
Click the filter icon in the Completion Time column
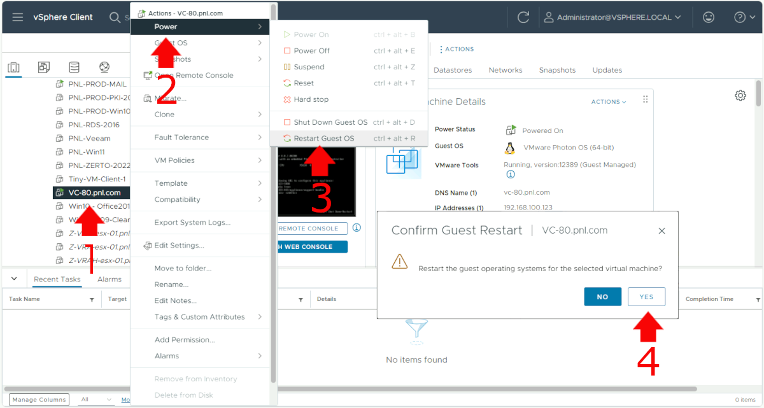tap(758, 299)
